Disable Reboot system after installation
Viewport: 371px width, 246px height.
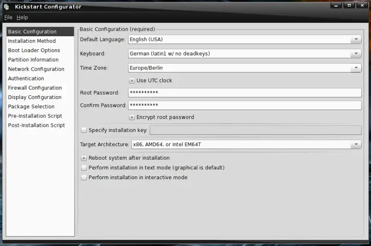[x=84, y=158]
